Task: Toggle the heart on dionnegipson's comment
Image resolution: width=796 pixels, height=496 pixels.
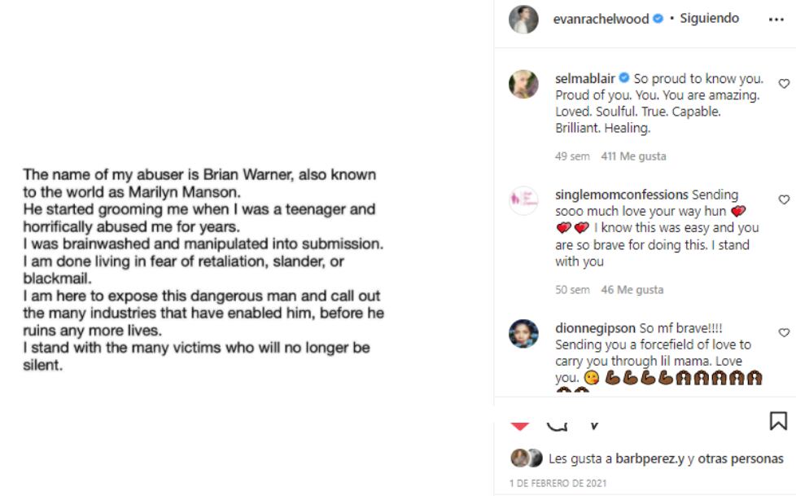Action: [784, 332]
